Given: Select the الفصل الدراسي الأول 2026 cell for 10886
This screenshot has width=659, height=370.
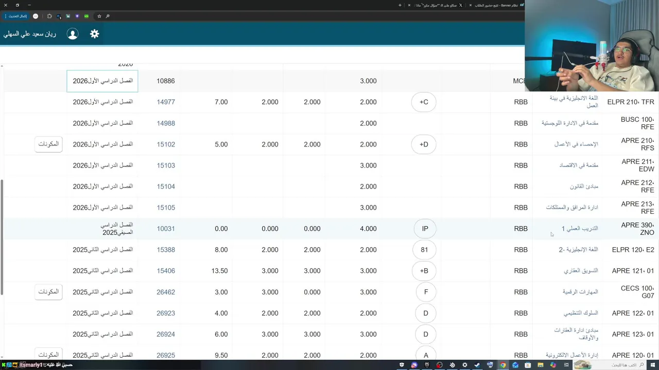Looking at the screenshot, I should click(102, 81).
